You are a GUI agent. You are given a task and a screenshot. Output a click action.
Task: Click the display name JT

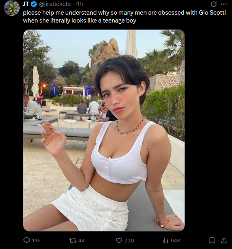[x=26, y=4]
